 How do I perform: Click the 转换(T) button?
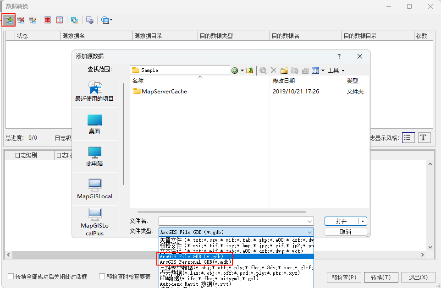[x=381, y=277]
